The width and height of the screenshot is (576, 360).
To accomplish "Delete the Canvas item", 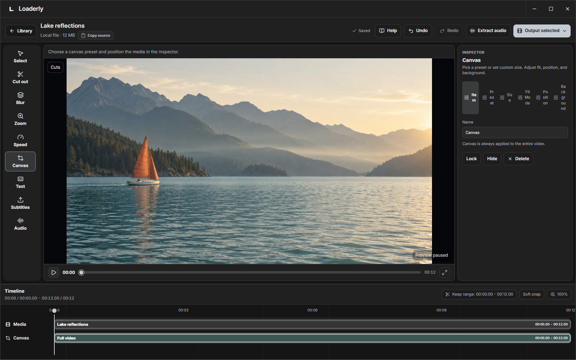I will pyautogui.click(x=518, y=159).
